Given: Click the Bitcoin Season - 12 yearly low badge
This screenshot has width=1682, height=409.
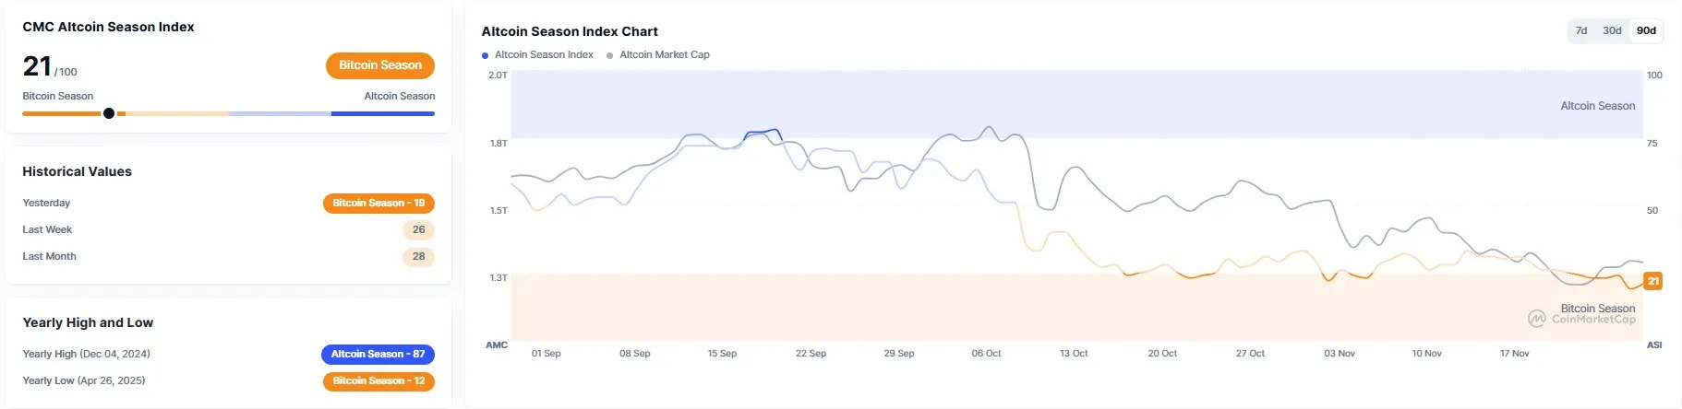Looking at the screenshot, I should point(378,380).
